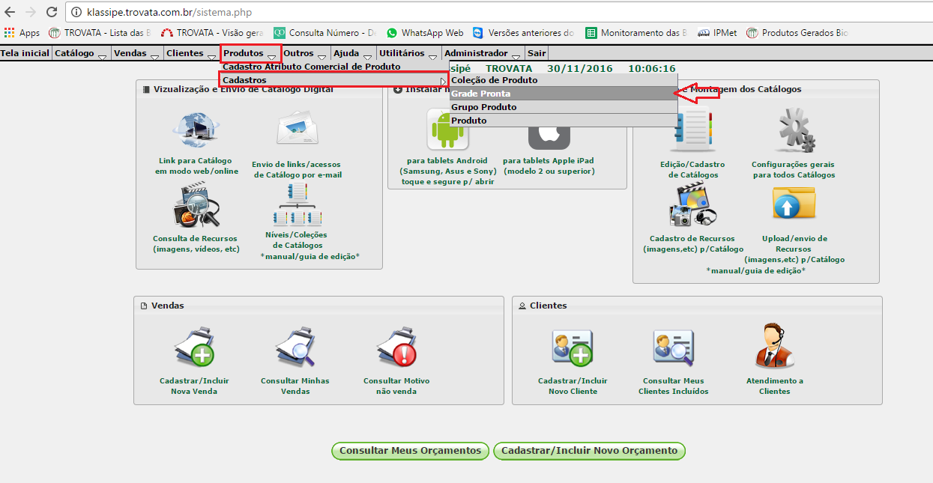
Task: Expand the Vendas menu dropdown
Action: (138, 54)
